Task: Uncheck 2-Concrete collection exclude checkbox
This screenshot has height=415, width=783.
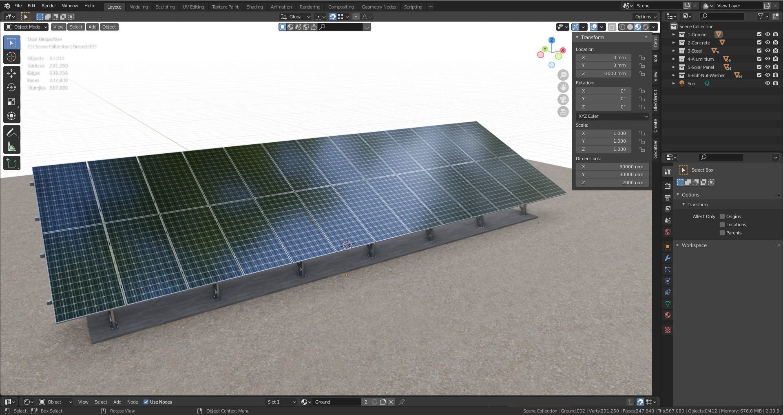Action: [x=759, y=43]
